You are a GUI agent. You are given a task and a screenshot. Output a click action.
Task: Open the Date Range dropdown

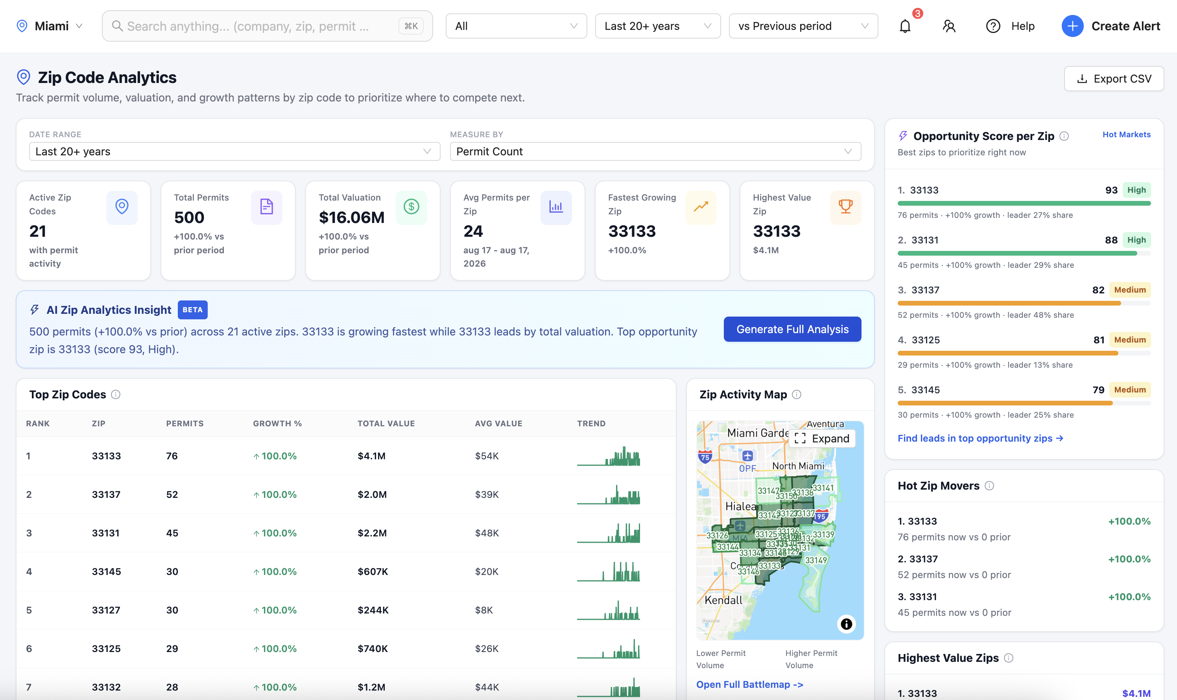pos(234,151)
